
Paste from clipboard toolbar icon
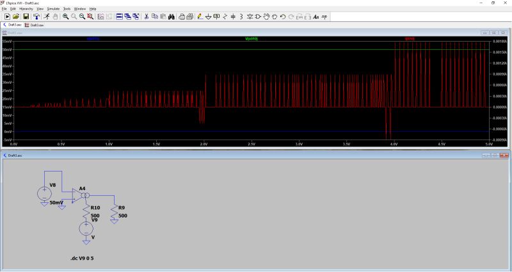point(163,17)
